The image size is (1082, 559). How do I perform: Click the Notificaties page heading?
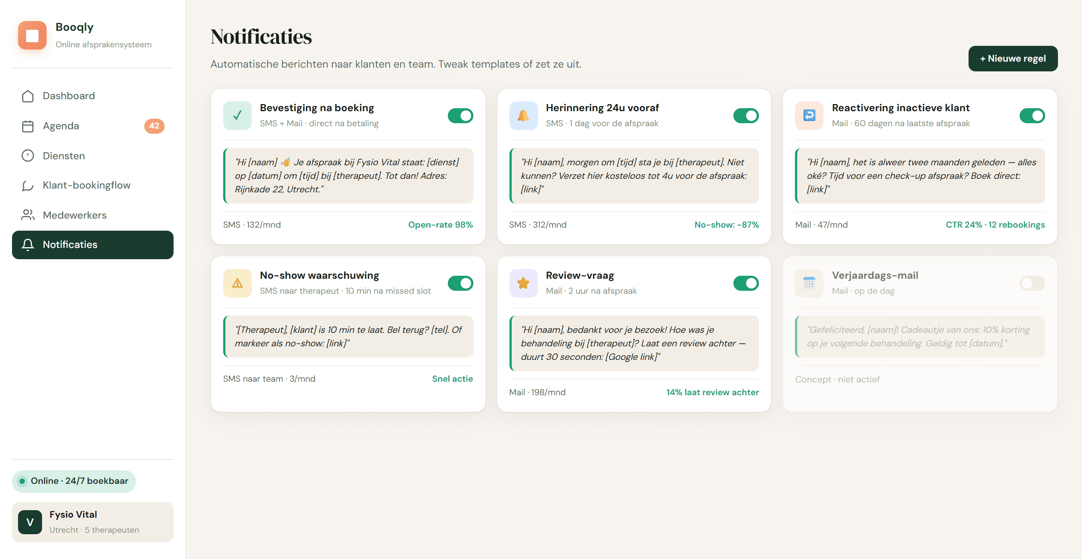click(261, 36)
